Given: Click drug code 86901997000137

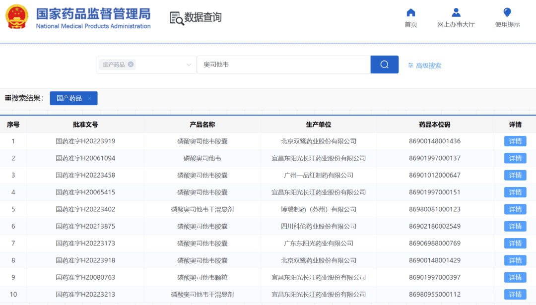Looking at the screenshot, I should [435, 158].
